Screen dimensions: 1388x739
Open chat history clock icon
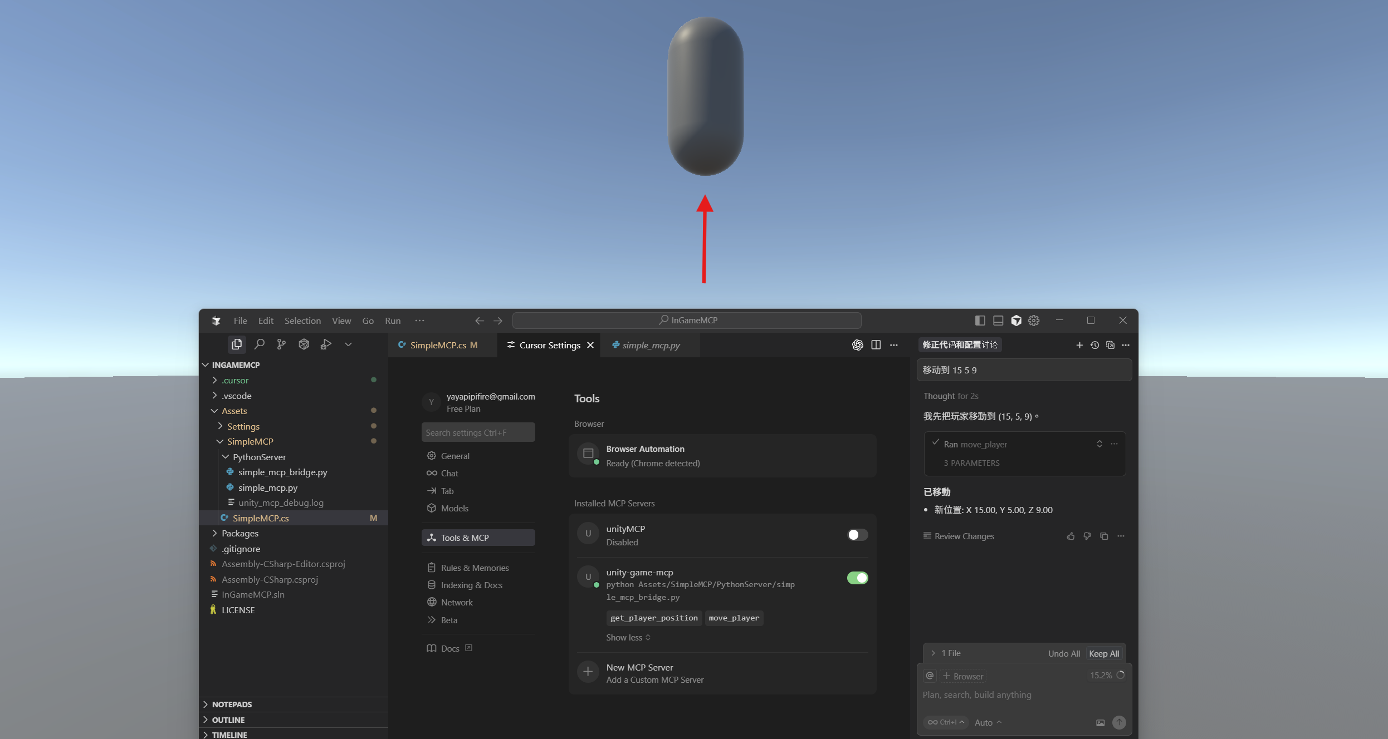tap(1094, 345)
